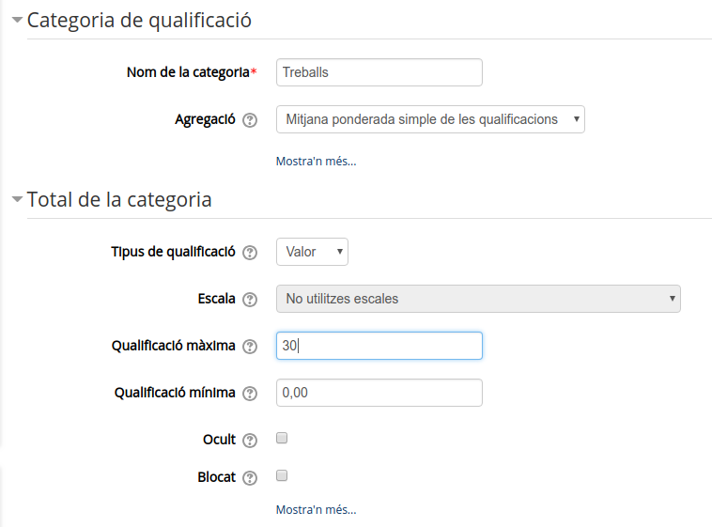Open the Valor grade type dropdown

click(x=312, y=252)
